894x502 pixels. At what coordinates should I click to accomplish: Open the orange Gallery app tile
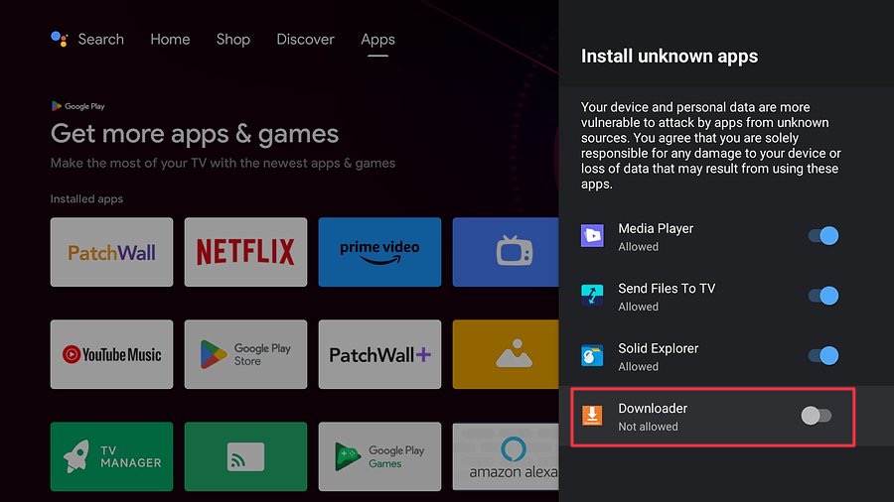[x=506, y=354]
